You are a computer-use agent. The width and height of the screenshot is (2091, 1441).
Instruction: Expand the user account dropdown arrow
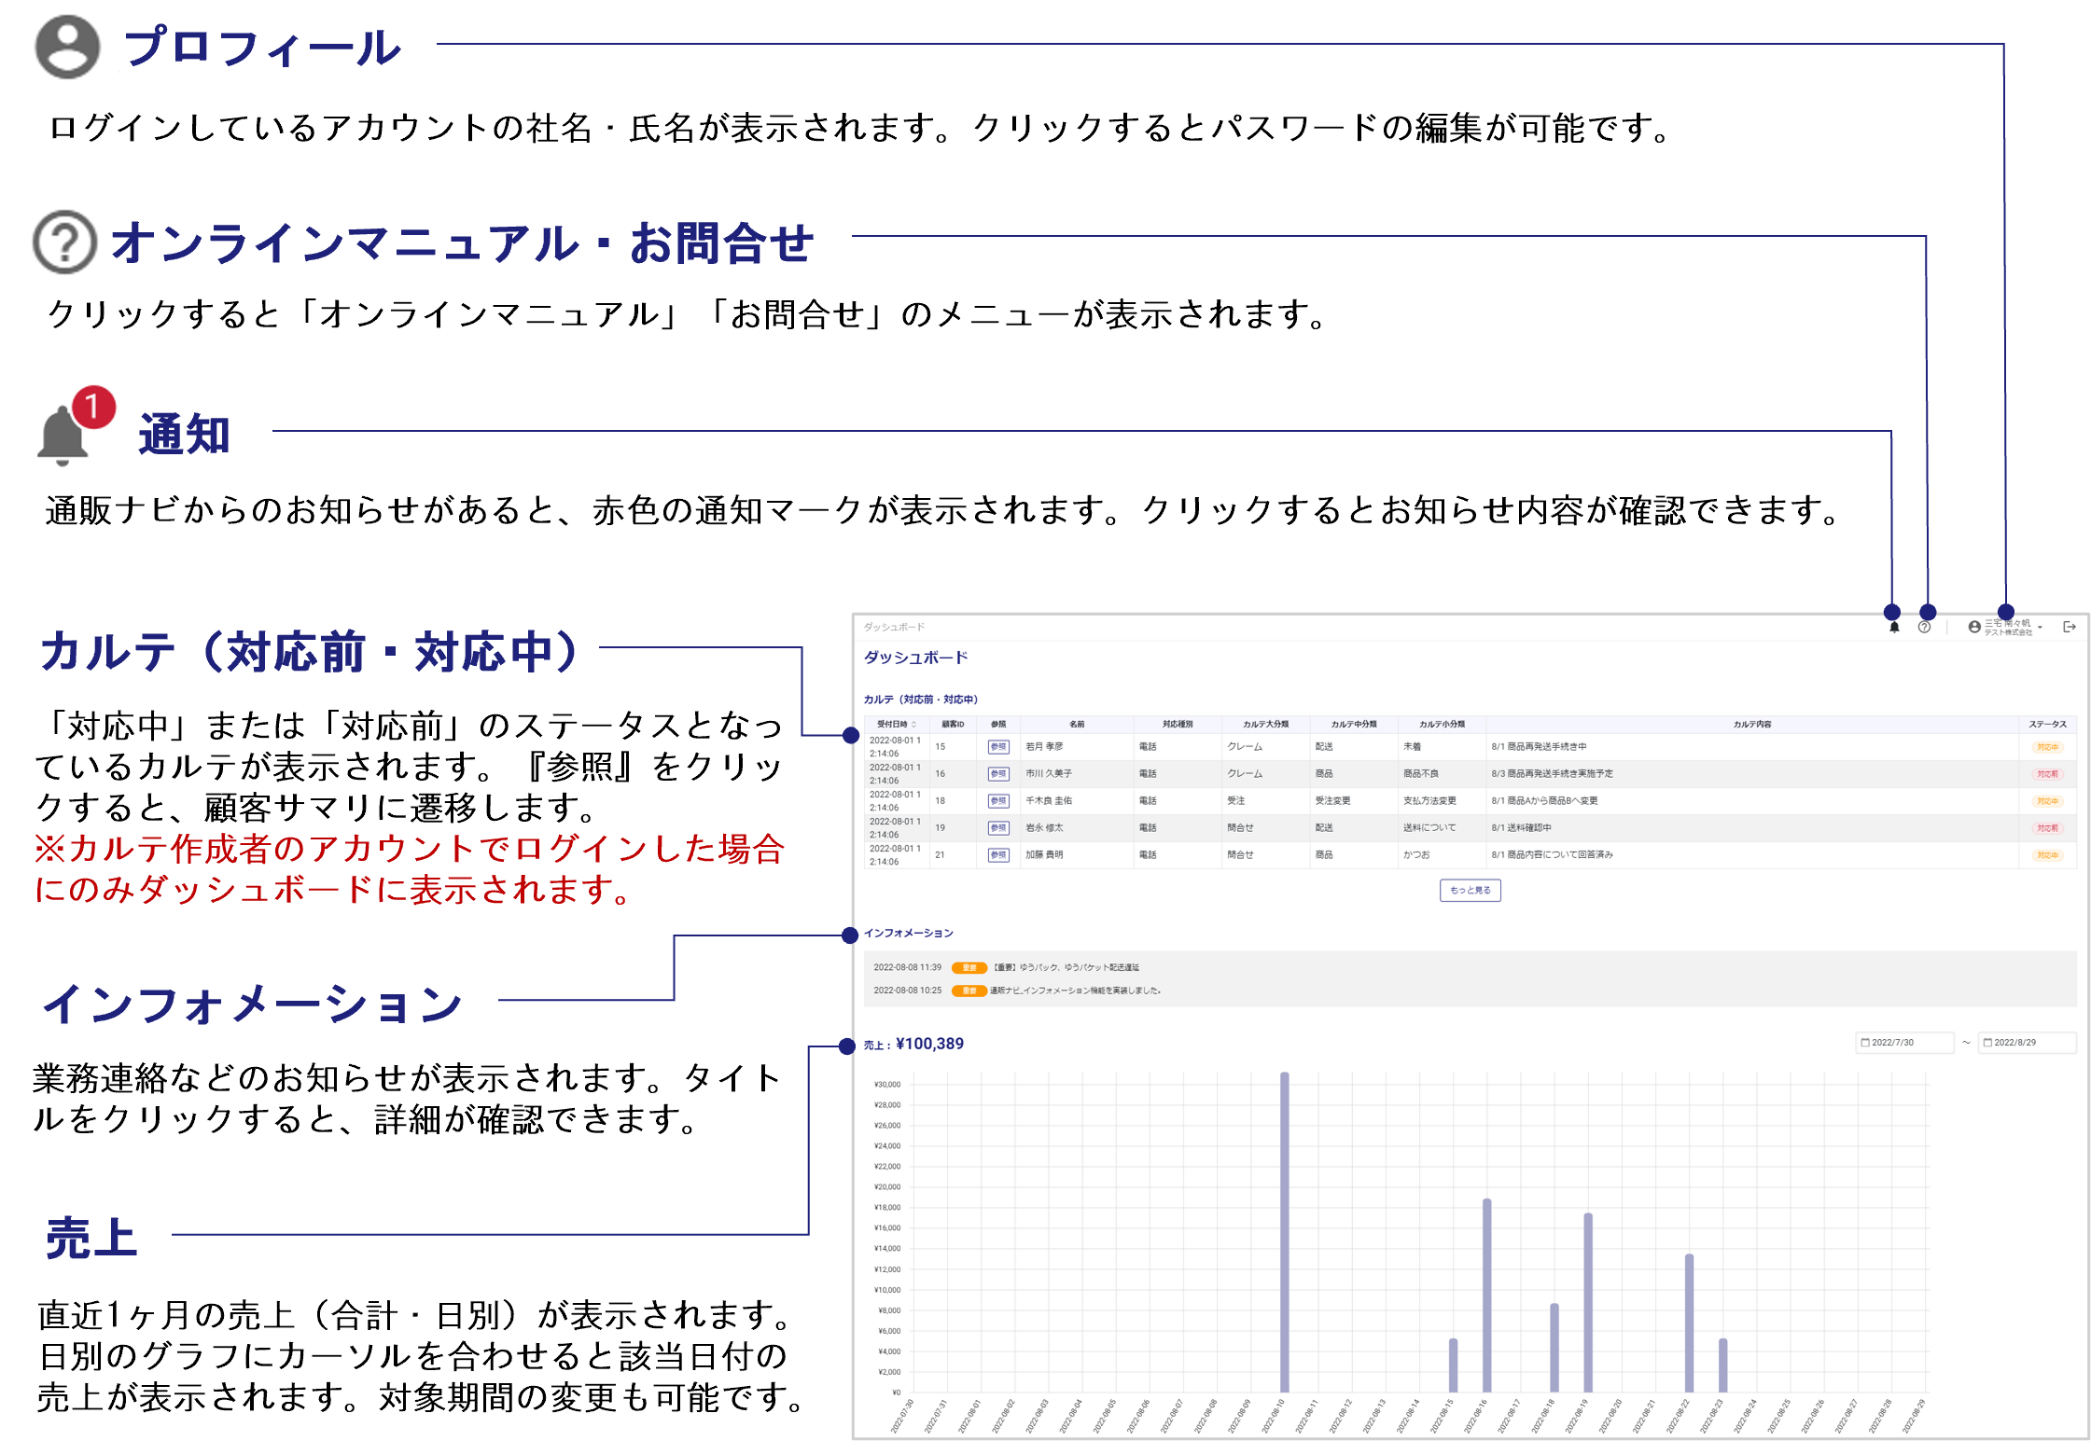2041,628
